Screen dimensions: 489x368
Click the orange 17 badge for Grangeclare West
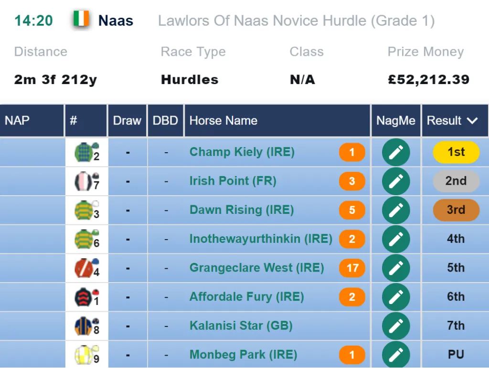pos(352,268)
